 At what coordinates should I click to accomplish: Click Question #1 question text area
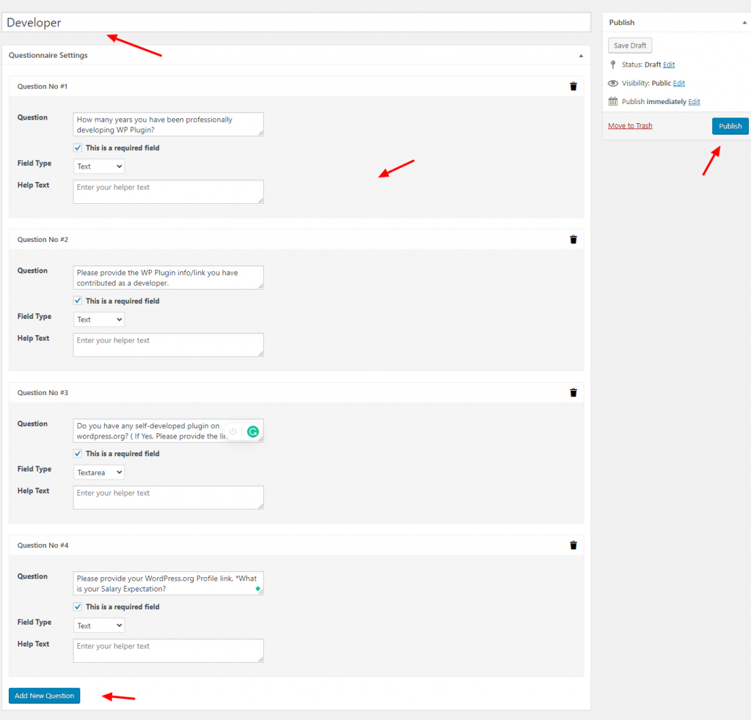click(168, 125)
